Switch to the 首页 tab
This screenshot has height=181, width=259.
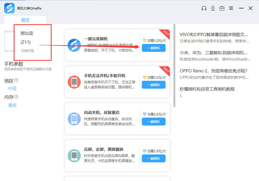25,20
